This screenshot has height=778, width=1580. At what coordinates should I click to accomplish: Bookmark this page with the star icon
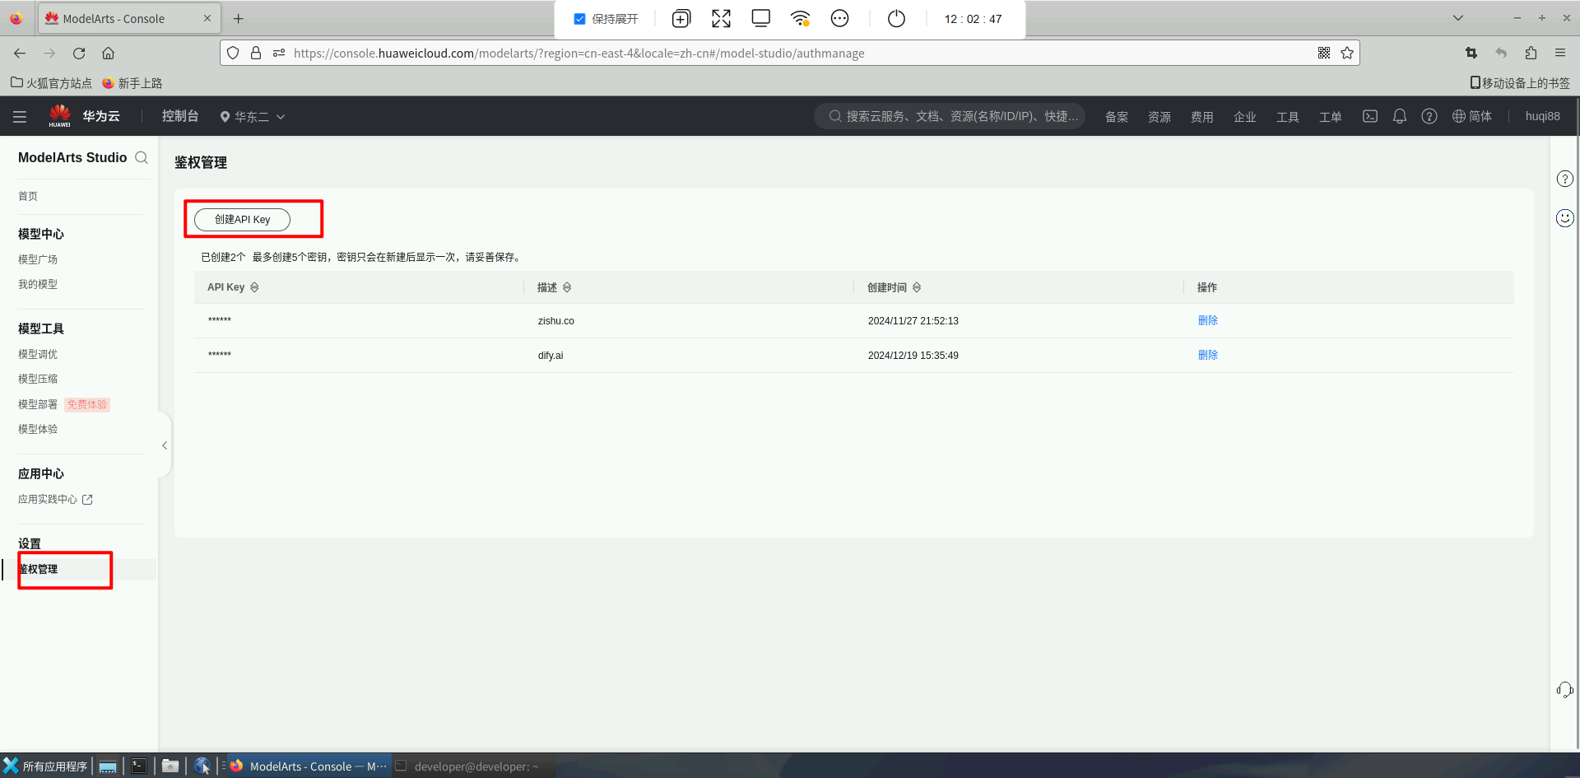(x=1347, y=53)
